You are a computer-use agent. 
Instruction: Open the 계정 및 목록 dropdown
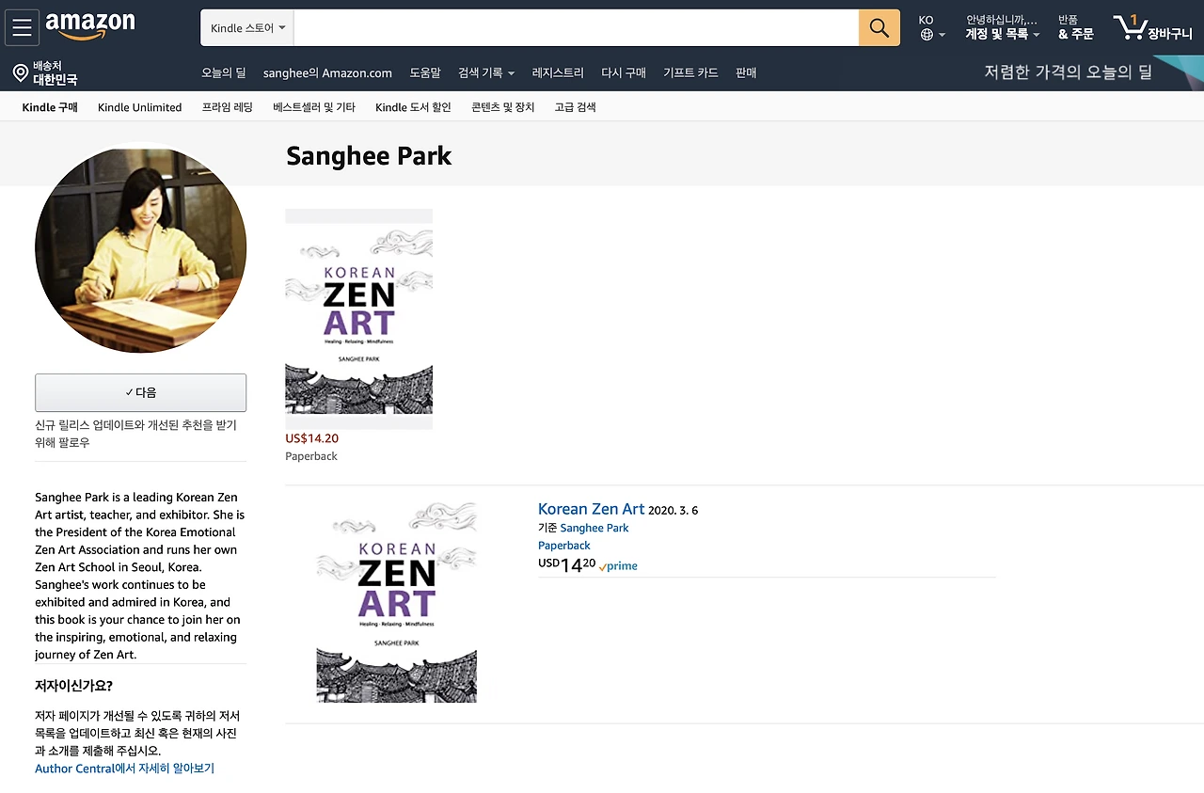point(1002,35)
